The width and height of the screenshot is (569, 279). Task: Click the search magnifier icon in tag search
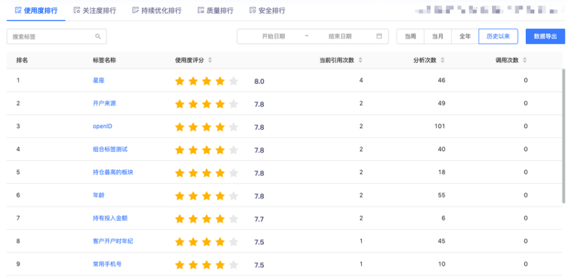click(x=98, y=37)
